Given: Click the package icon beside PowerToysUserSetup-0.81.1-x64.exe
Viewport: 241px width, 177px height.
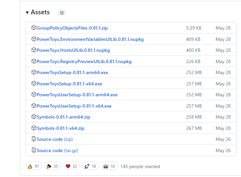Looking at the screenshot, I should tap(34, 106).
